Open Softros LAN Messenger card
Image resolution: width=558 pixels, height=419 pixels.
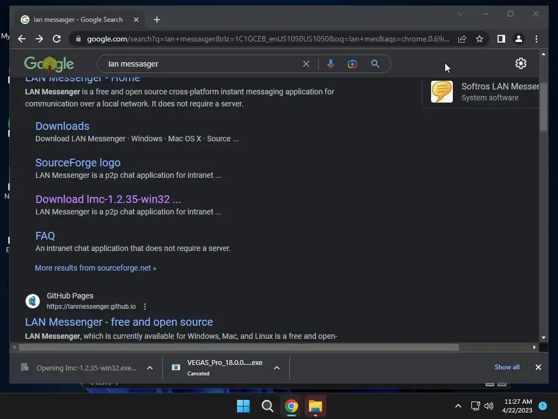coord(481,92)
